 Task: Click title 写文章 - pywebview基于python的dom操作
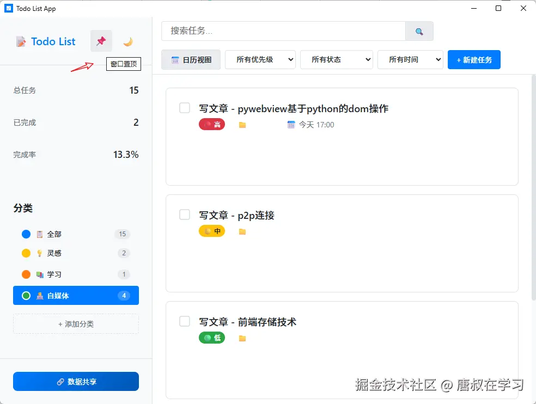tap(294, 109)
